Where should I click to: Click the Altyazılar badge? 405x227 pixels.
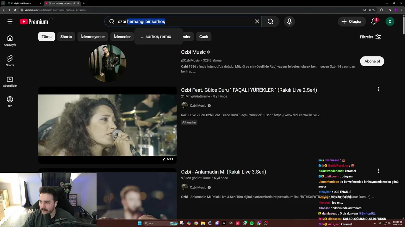(189, 122)
